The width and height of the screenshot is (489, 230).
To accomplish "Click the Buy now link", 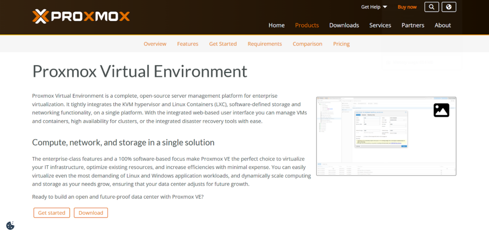I will (407, 7).
